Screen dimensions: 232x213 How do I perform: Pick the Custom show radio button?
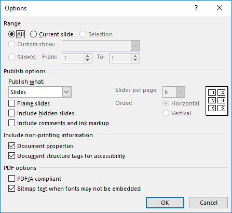(11, 44)
